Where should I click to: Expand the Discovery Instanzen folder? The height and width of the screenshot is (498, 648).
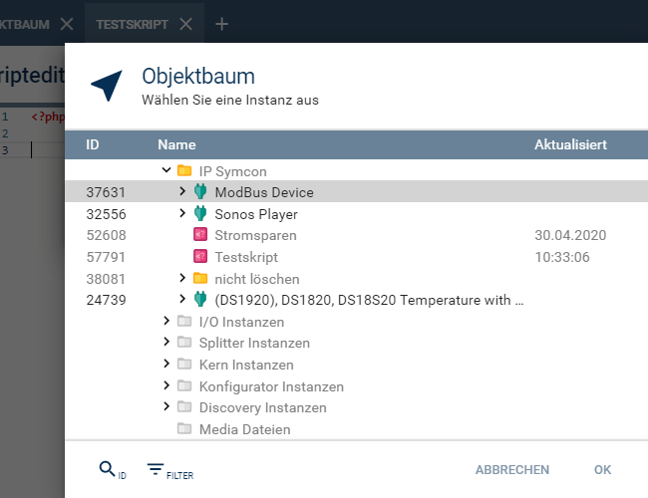(166, 407)
